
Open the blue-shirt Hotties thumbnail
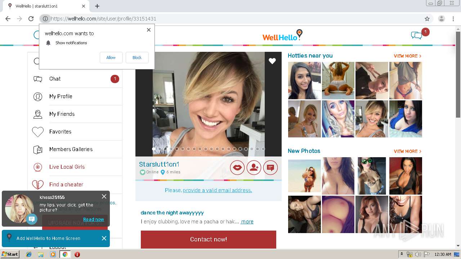point(406,119)
